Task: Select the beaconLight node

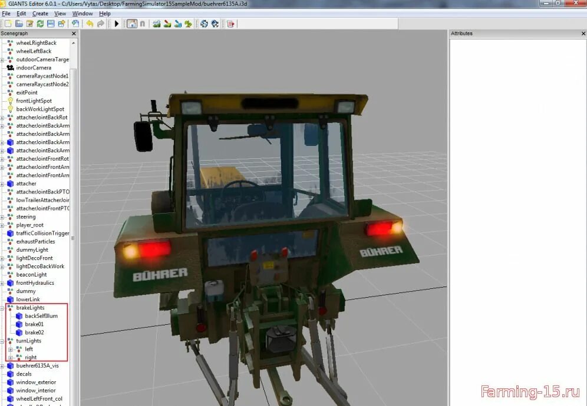Action: 31,275
